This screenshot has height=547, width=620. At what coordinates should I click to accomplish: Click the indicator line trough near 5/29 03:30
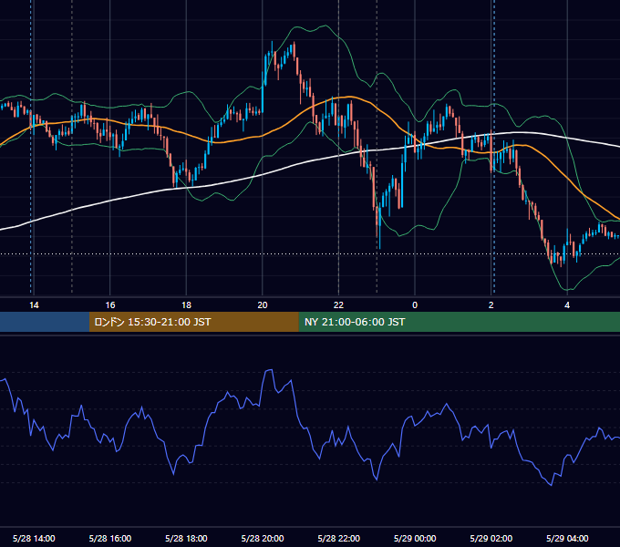(x=551, y=485)
